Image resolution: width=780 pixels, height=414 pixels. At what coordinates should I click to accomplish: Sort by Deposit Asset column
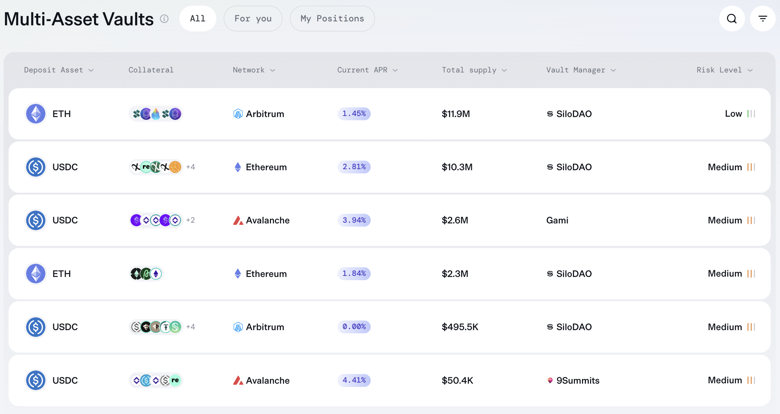coord(59,70)
